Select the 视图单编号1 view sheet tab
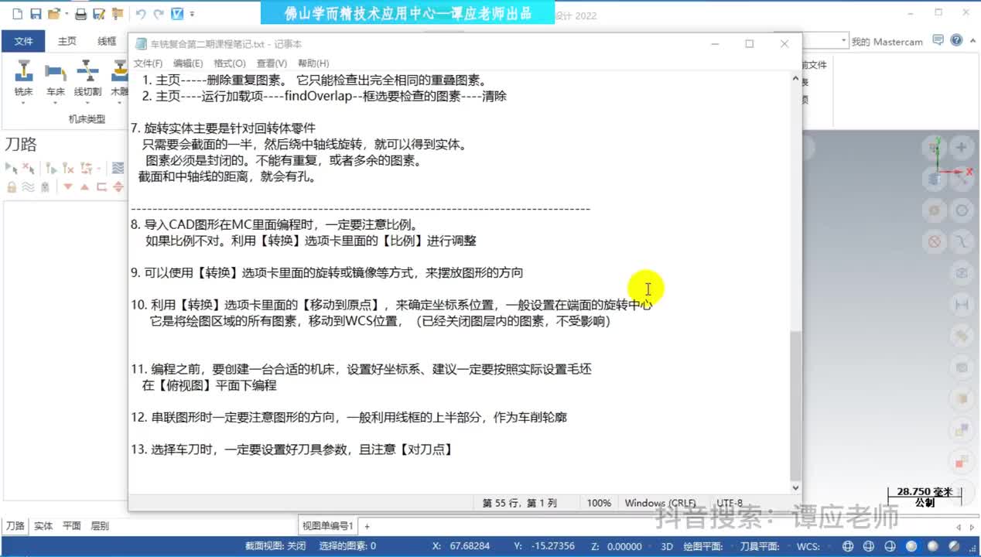Screen dimensions: 981x557 point(328,526)
